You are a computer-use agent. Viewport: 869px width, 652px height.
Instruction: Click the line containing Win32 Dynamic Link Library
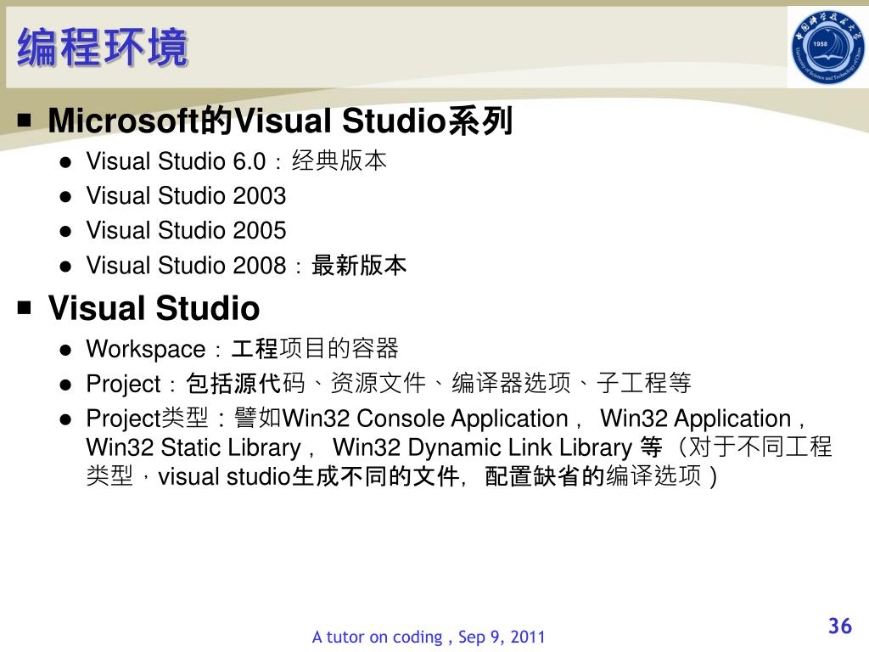[x=459, y=447]
